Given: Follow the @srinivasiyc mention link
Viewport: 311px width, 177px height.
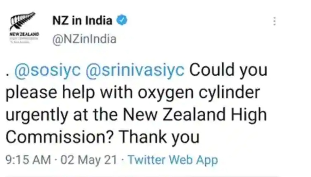Looking at the screenshot, I should click(135, 70).
